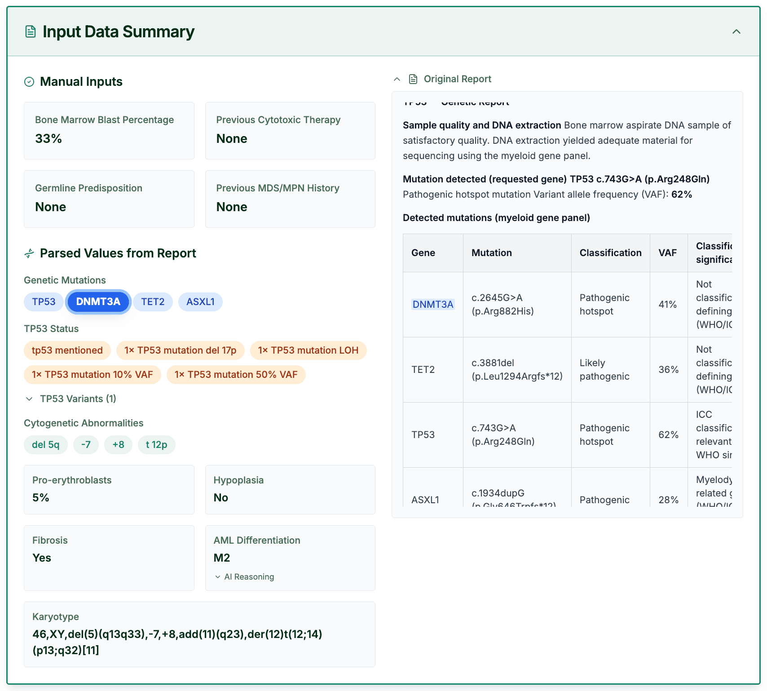Click the DNA icon beside Parsed Values from Report
The image size is (767, 691).
pyautogui.click(x=29, y=253)
